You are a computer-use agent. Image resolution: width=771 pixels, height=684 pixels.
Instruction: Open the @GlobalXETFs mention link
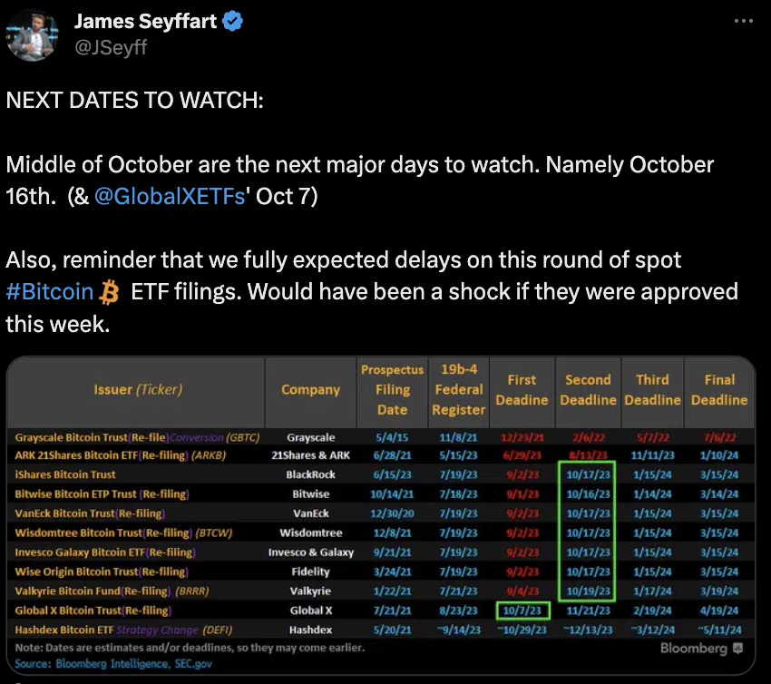(170, 196)
